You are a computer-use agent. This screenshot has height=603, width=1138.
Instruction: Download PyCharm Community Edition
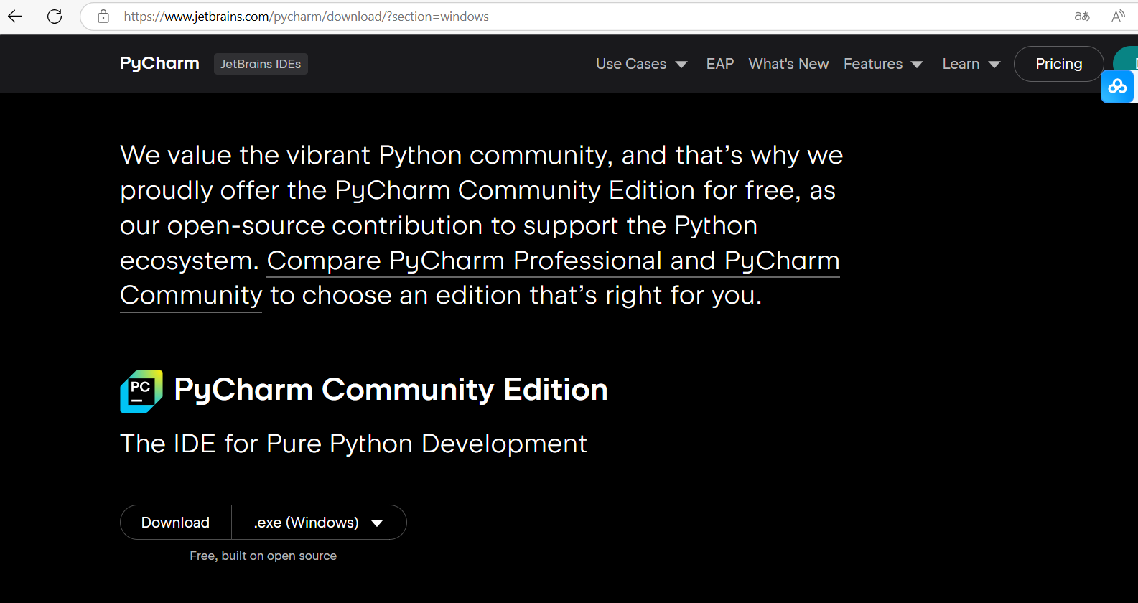[x=176, y=523]
